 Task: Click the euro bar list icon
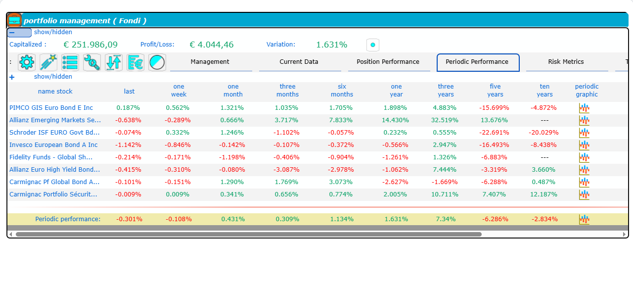(136, 62)
